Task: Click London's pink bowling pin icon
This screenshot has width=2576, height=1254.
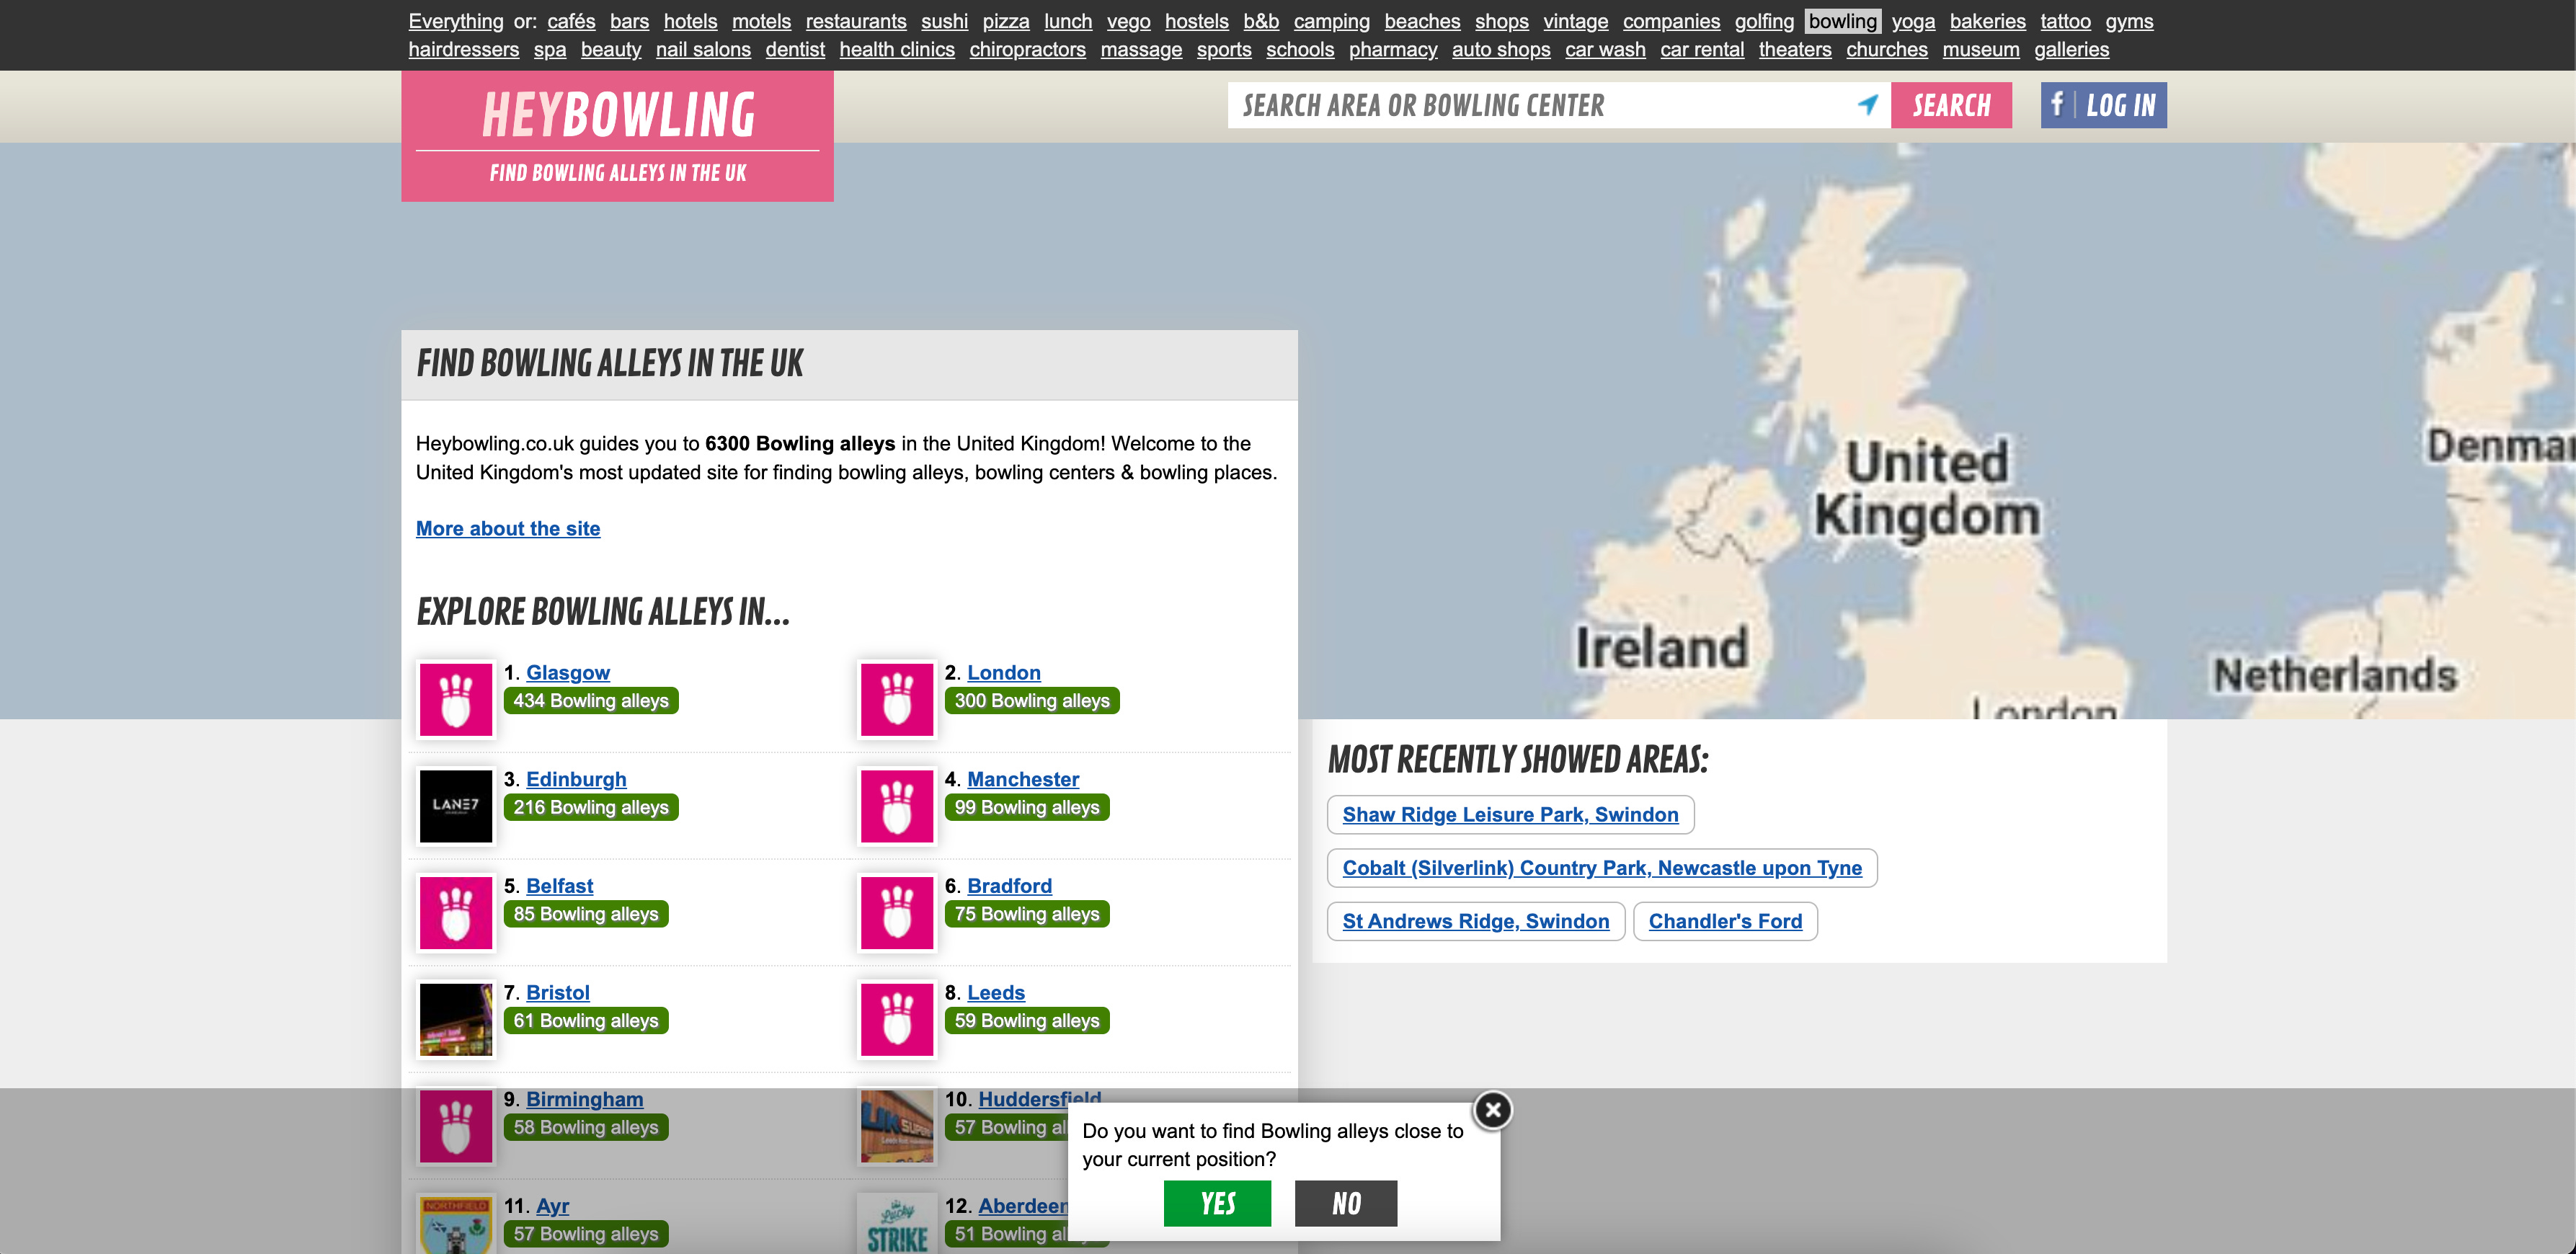Action: [897, 700]
